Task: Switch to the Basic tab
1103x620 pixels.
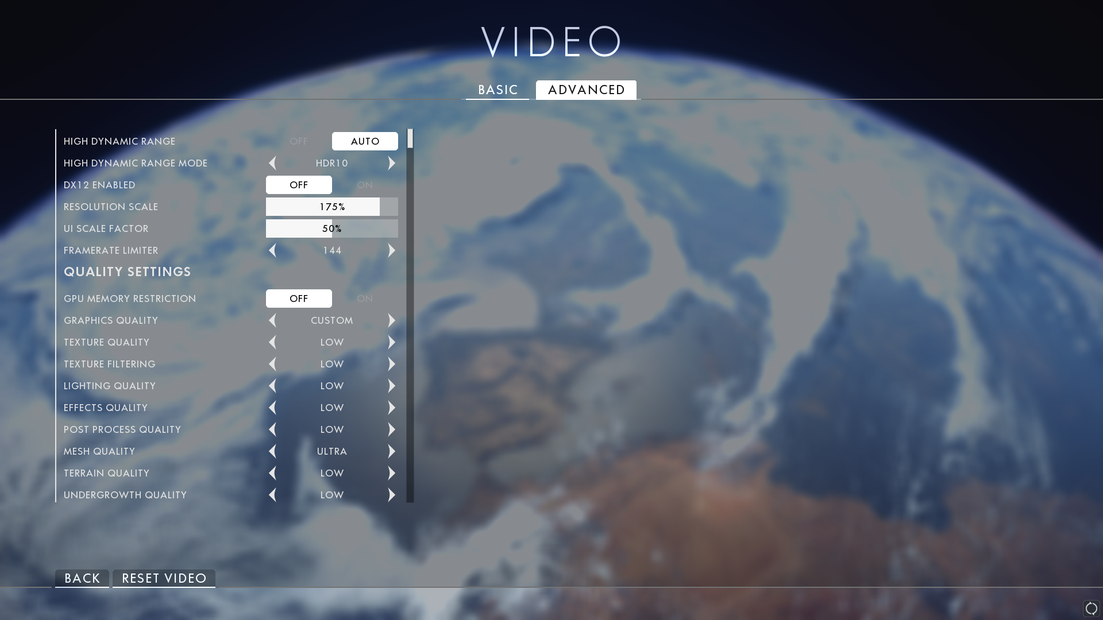Action: pos(497,90)
